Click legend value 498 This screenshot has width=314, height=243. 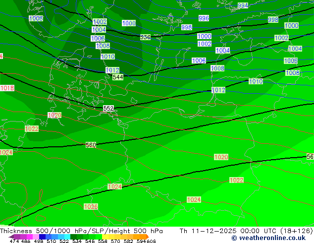pos(39,241)
